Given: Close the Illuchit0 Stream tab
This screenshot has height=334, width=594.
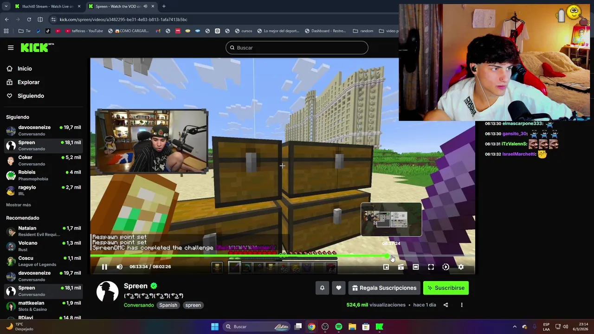Looking at the screenshot, I should click(x=79, y=6).
